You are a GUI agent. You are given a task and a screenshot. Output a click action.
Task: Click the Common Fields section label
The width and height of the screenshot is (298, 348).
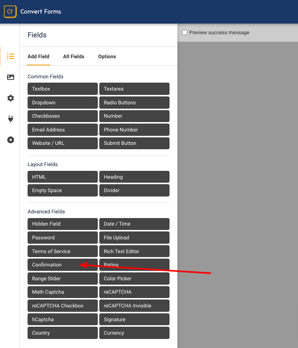coord(46,77)
